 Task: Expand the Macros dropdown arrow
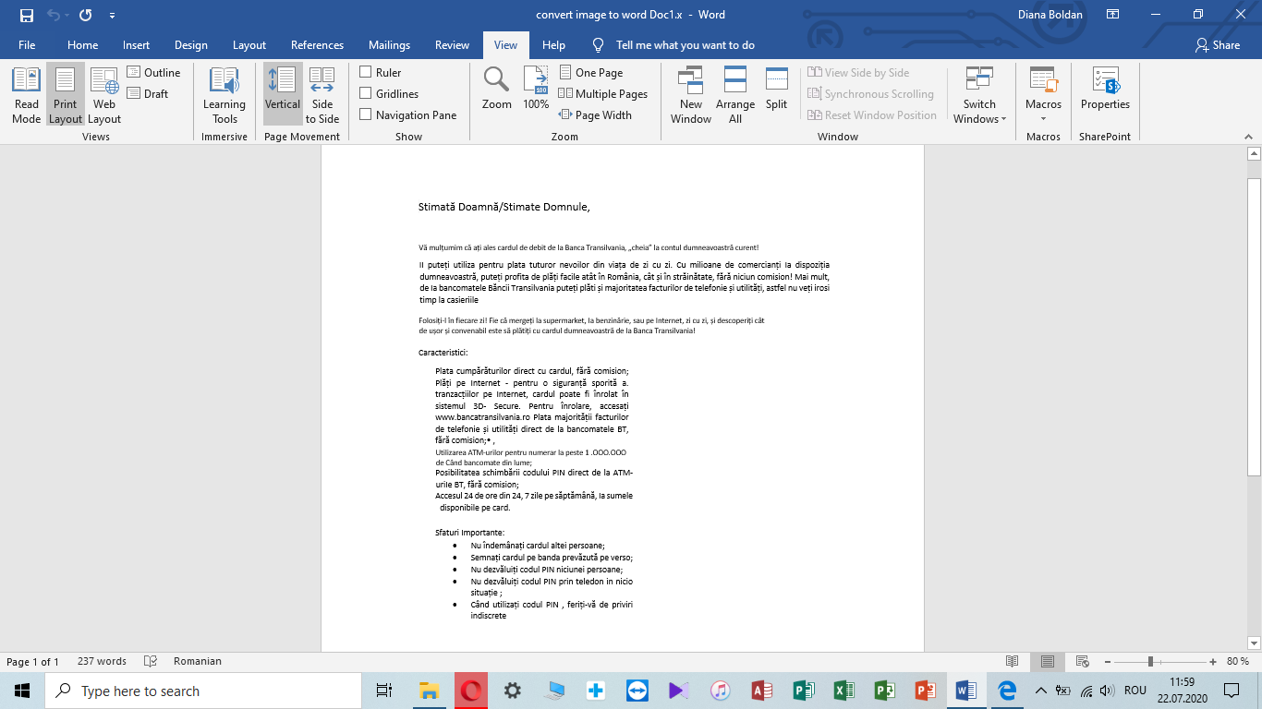[1043, 119]
